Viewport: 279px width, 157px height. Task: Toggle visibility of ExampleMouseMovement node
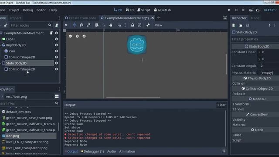[56, 33]
